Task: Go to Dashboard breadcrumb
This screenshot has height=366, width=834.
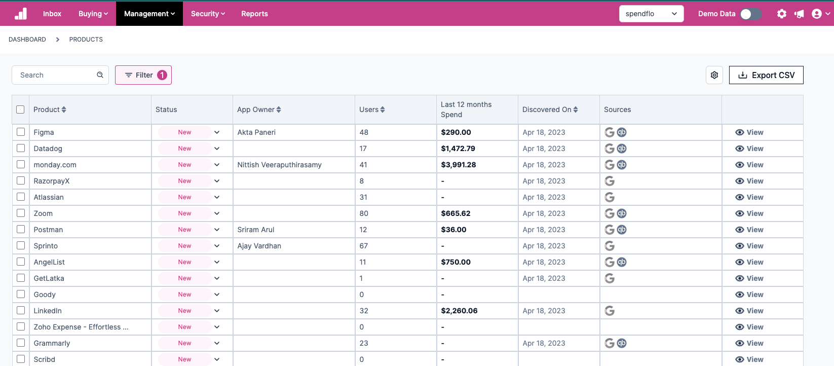Action: click(27, 40)
